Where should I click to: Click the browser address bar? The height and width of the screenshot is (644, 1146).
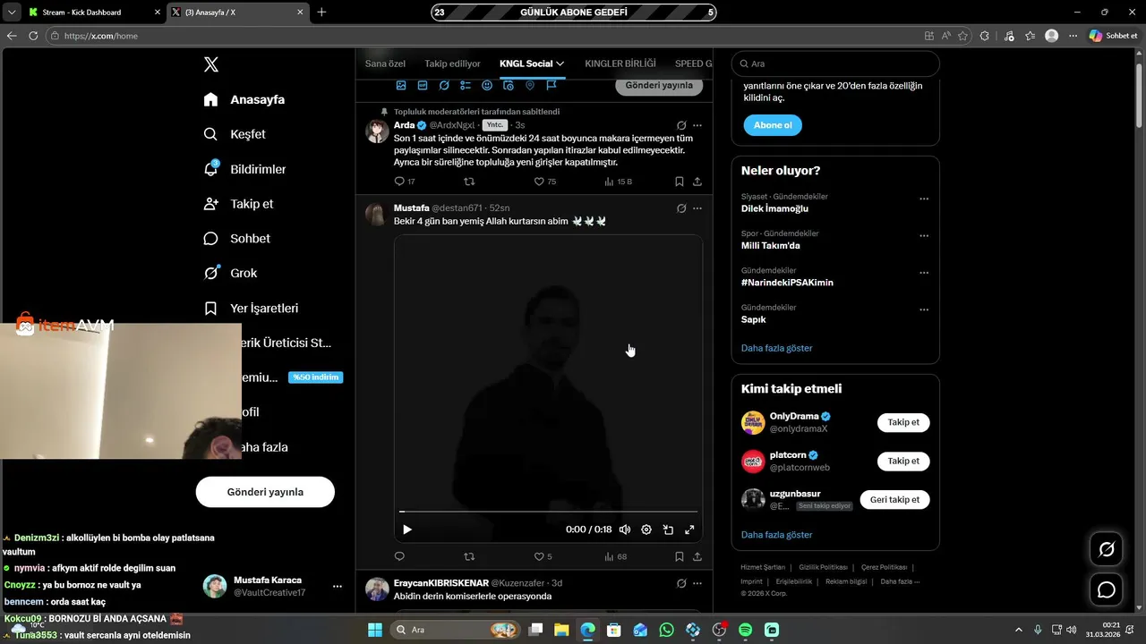point(483,36)
